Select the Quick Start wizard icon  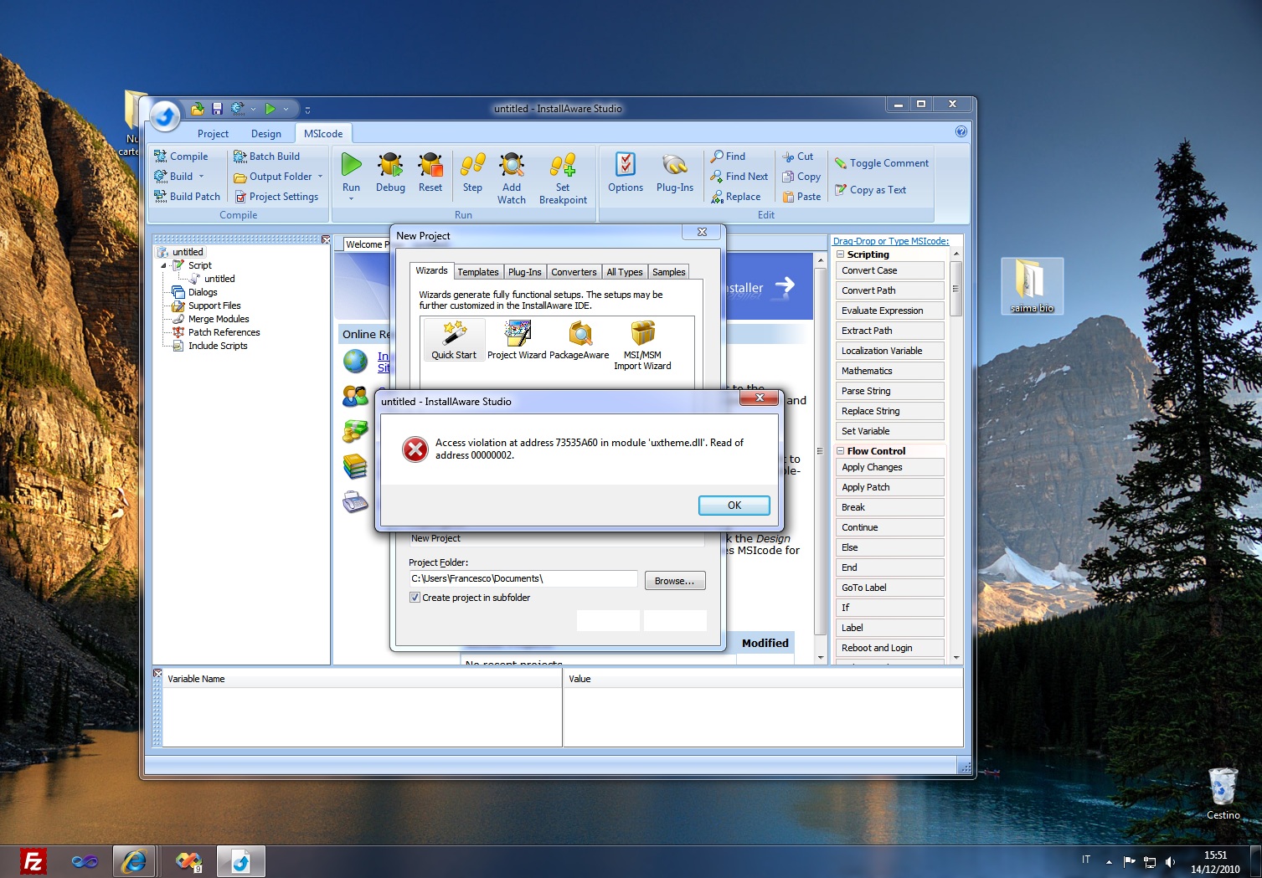pos(454,333)
